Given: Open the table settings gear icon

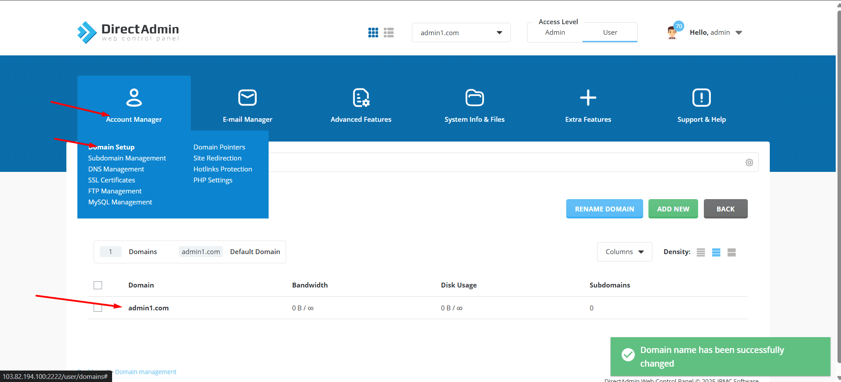Looking at the screenshot, I should coord(749,163).
